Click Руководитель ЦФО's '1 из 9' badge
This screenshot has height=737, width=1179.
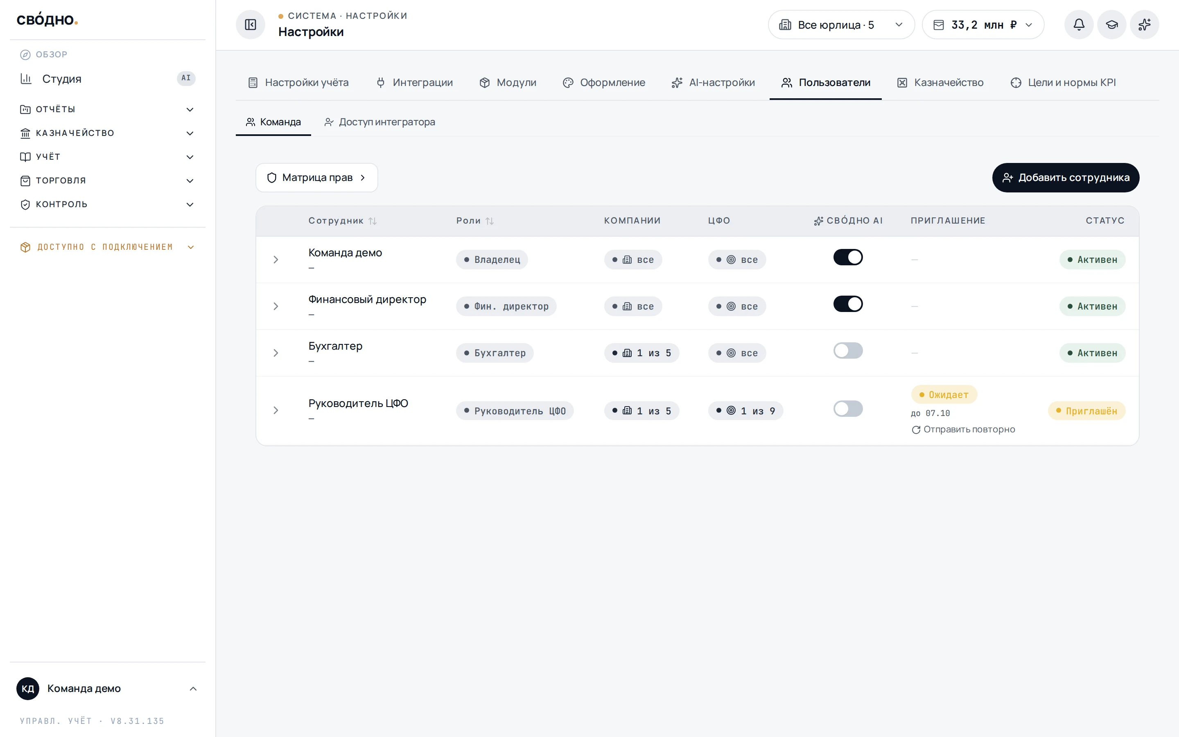pos(745,410)
